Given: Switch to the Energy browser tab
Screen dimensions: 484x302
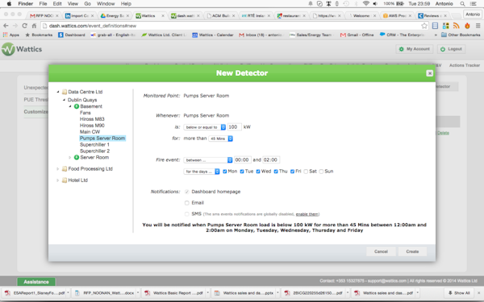Looking at the screenshot, I should pos(115,15).
